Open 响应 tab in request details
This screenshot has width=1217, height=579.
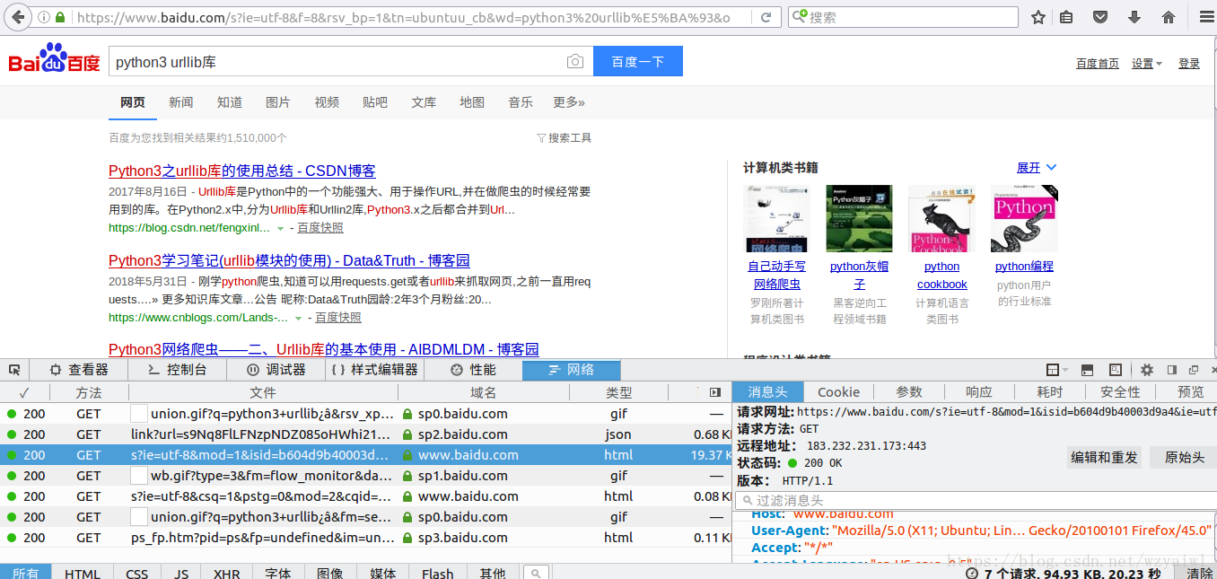click(979, 392)
